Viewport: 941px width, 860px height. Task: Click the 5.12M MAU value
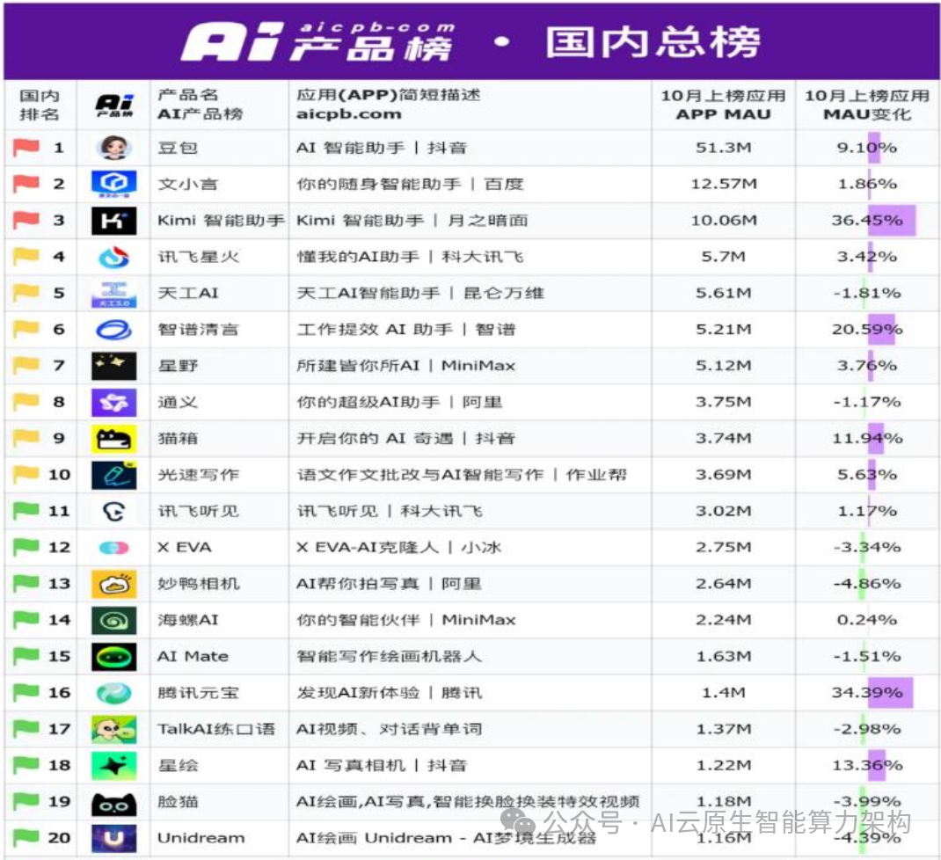pyautogui.click(x=723, y=366)
